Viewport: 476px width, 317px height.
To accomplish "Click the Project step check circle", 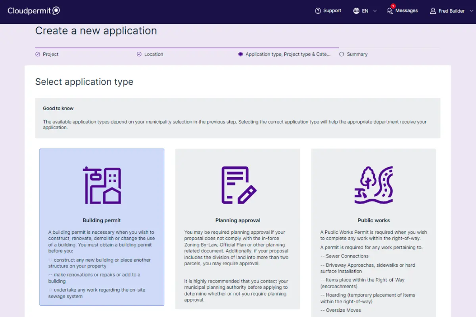I will [x=38, y=54].
